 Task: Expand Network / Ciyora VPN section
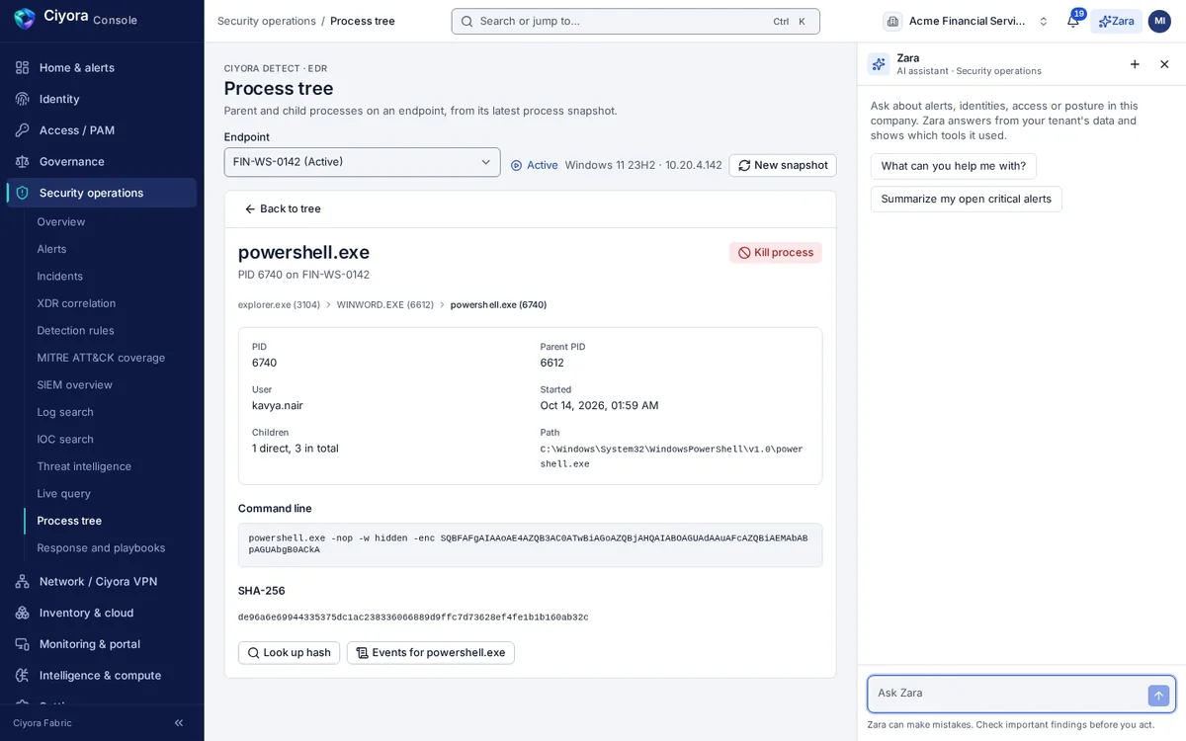click(x=102, y=581)
